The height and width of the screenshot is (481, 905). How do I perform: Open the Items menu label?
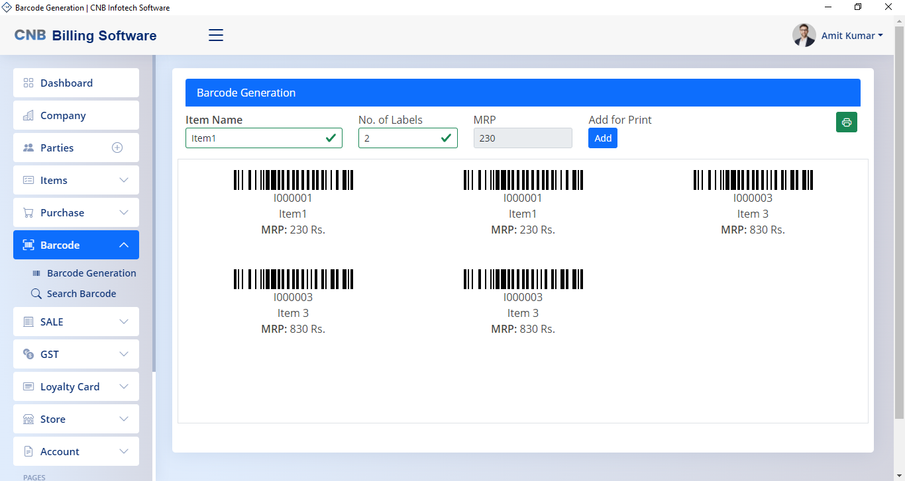(54, 181)
